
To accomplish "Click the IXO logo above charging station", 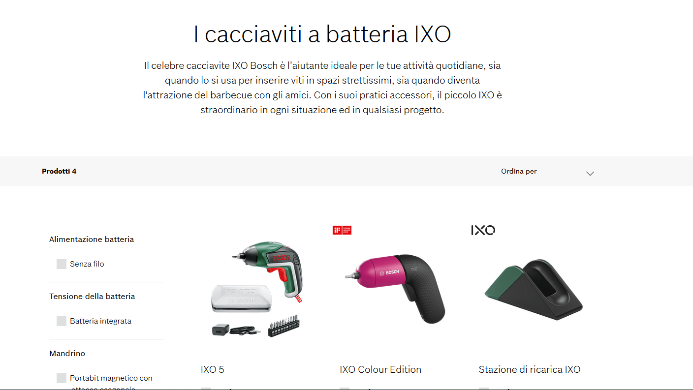I will (x=483, y=230).
